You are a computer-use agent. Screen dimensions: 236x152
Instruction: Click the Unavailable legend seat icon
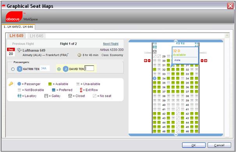(78, 84)
